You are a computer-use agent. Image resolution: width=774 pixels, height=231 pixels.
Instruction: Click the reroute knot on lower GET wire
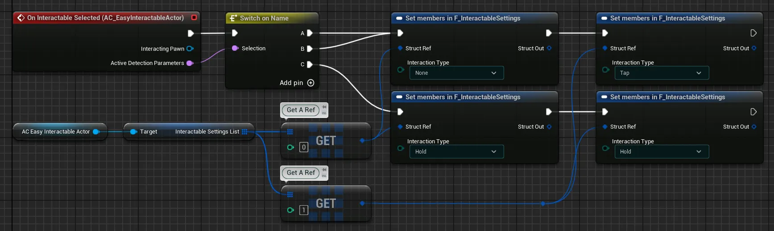click(543, 203)
